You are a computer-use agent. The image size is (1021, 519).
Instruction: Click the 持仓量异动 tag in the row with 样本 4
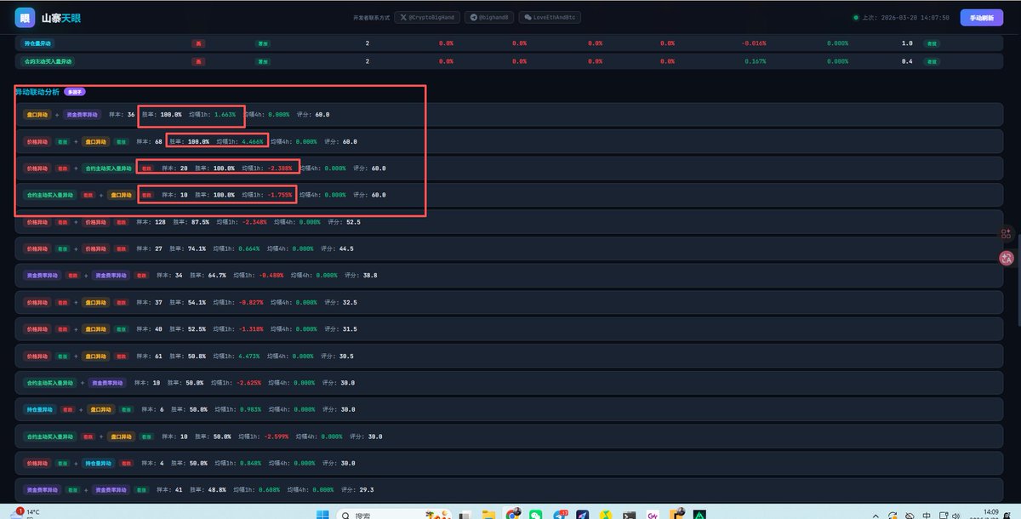[98, 463]
